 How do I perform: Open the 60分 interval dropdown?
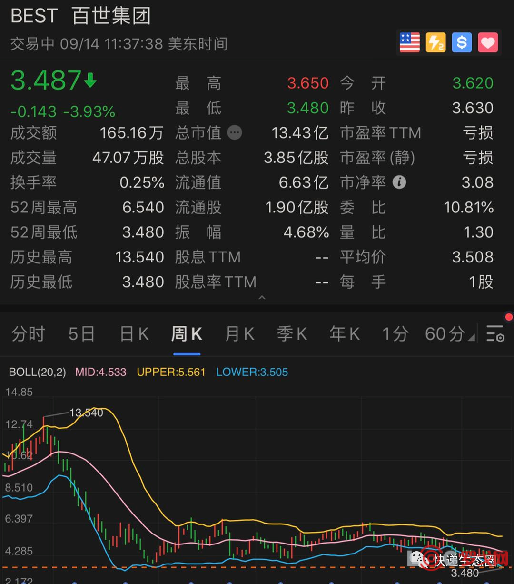pyautogui.click(x=449, y=334)
